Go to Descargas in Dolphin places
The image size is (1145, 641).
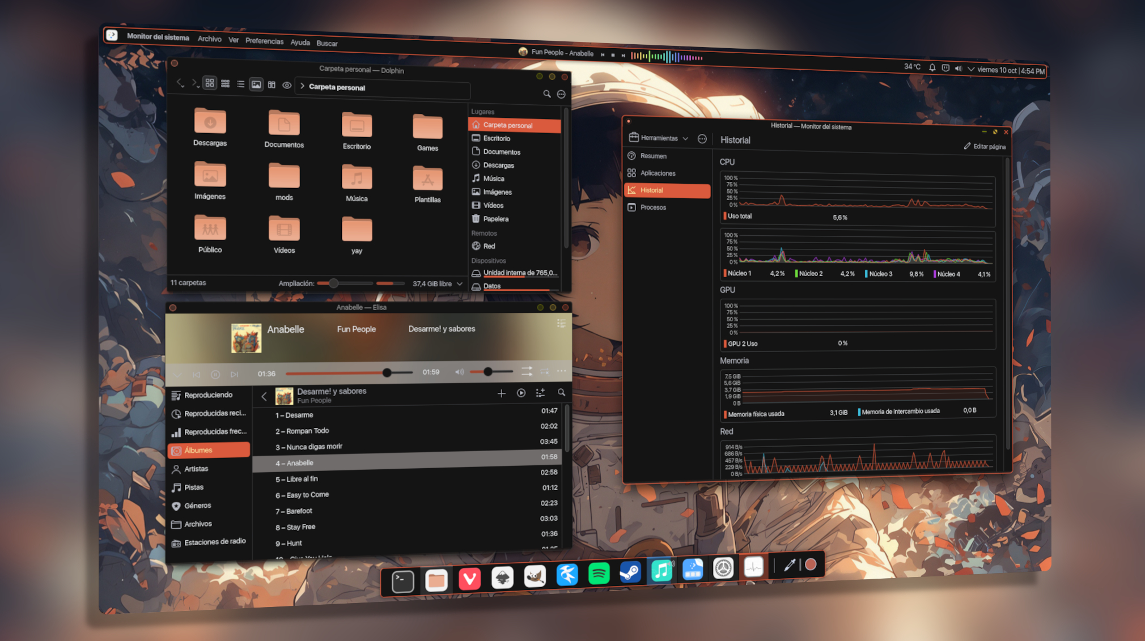(x=515, y=165)
